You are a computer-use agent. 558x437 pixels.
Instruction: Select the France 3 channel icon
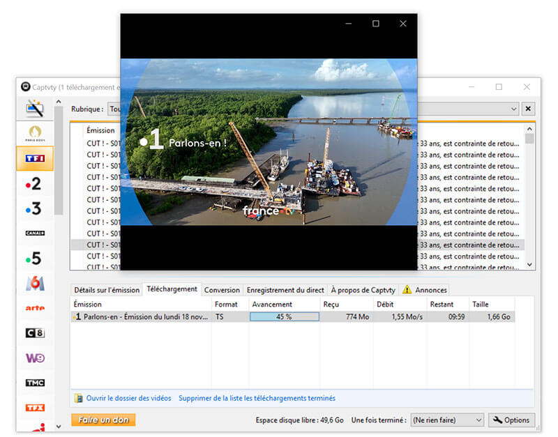tap(34, 208)
